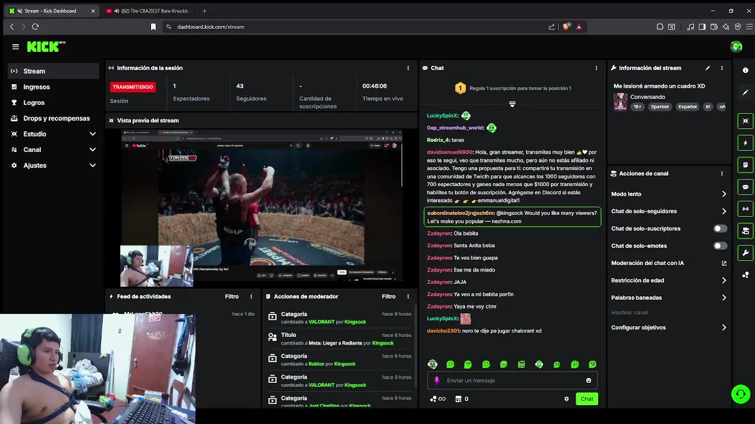This screenshot has width=755, height=424.
Task: Open Filtro in Acciones de moderador
Action: click(x=388, y=296)
